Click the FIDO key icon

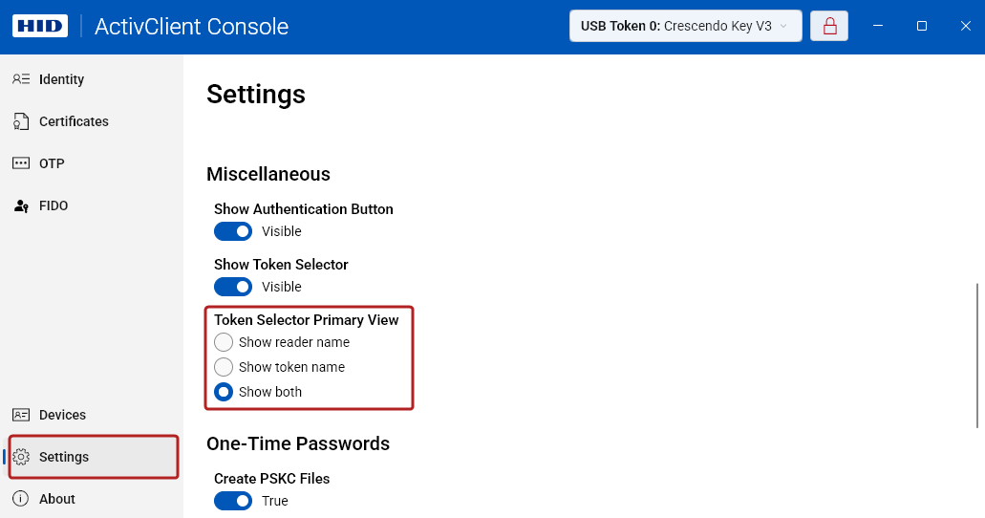click(21, 205)
